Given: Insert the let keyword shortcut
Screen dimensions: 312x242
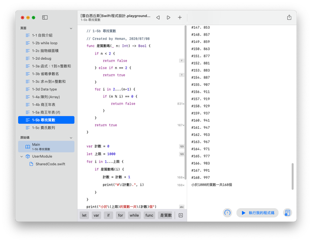Looking at the screenshot, I should (x=84, y=215).
